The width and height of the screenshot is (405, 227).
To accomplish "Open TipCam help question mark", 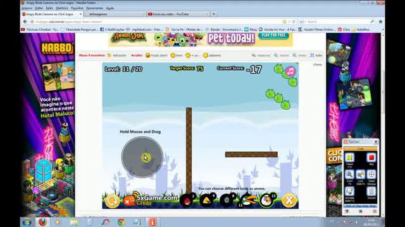I will point(347,211).
